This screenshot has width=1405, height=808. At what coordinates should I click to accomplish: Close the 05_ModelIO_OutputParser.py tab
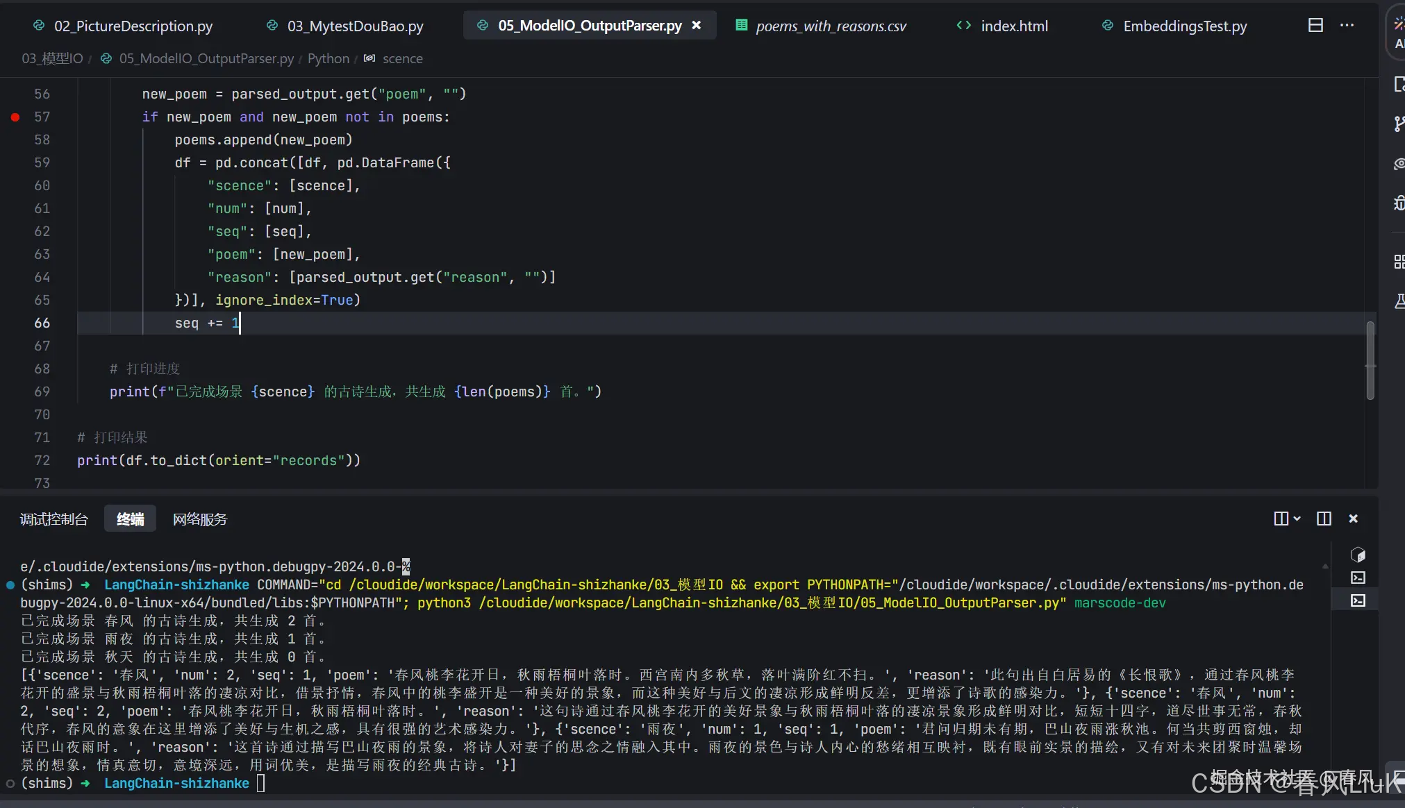coord(697,26)
